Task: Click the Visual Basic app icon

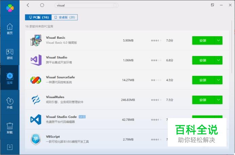Action: click(x=36, y=40)
